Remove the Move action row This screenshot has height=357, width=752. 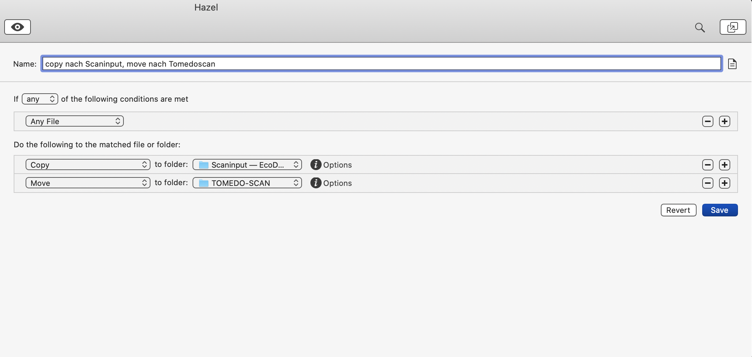[708, 183]
